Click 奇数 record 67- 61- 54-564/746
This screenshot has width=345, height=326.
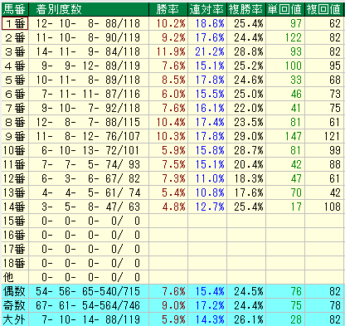[x=89, y=305]
